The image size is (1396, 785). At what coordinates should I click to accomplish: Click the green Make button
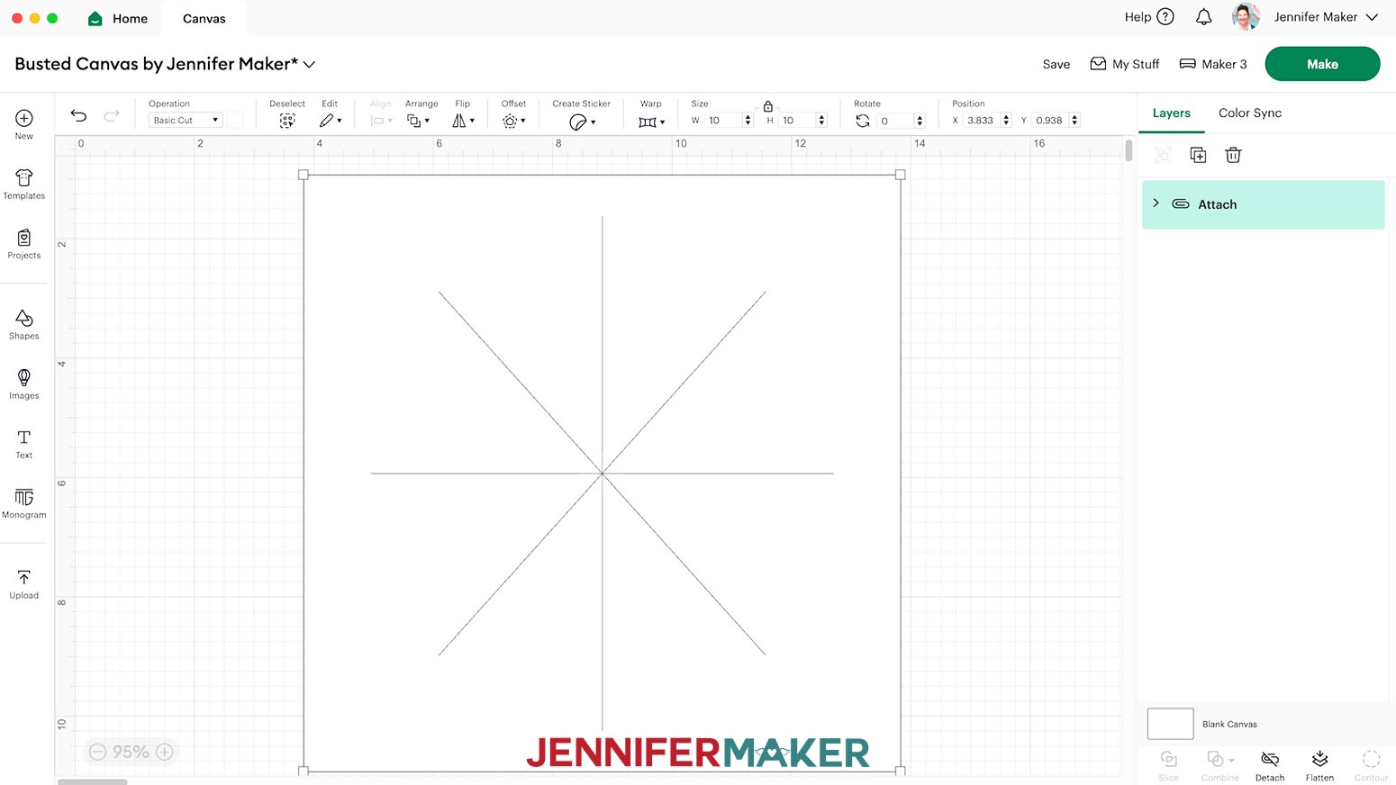pos(1322,64)
